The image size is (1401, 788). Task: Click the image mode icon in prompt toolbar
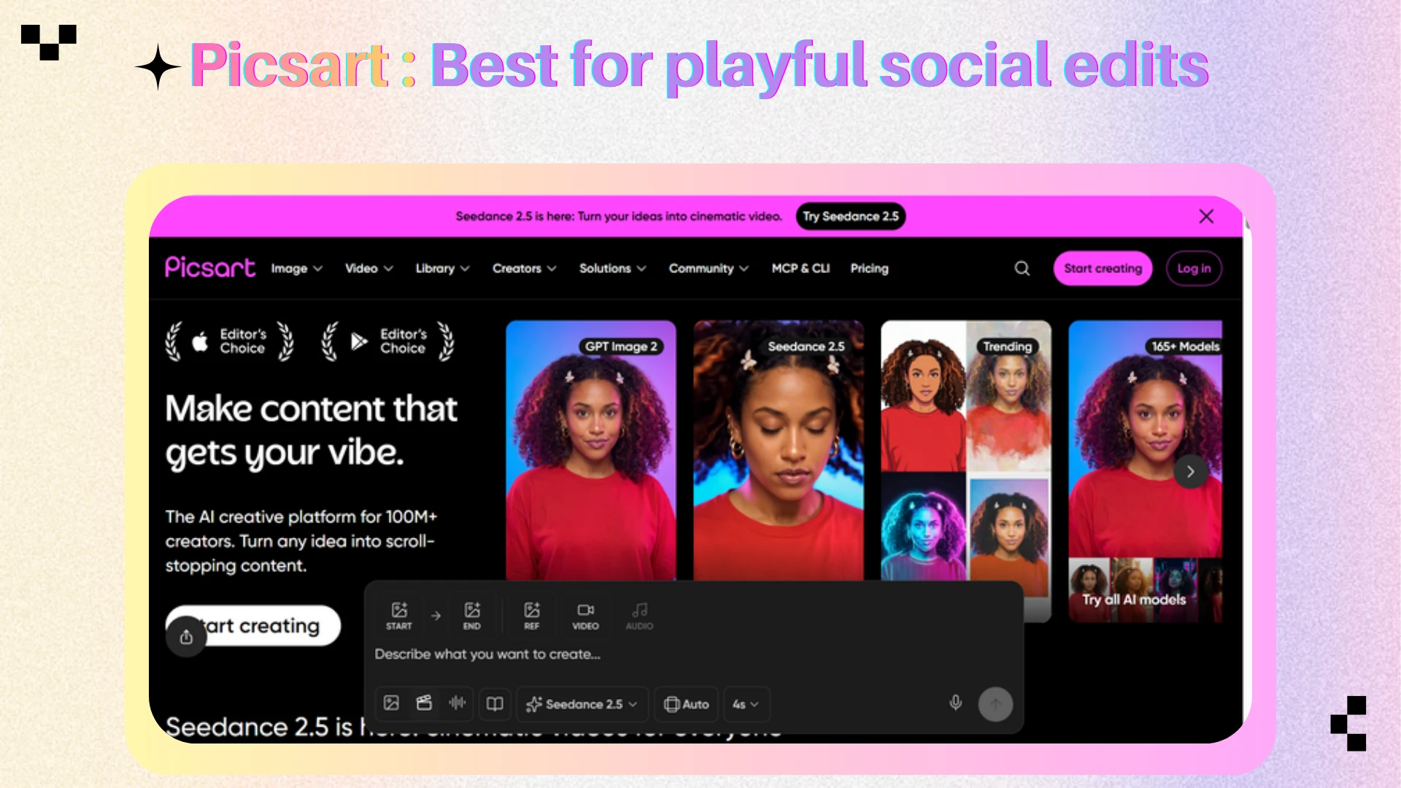[x=391, y=703]
